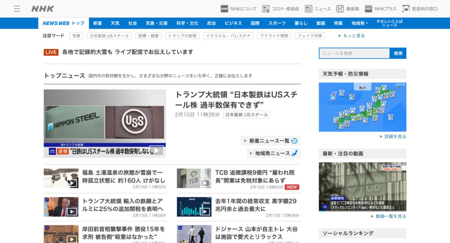Expand the 地域発 dropdown
The height and width of the screenshot is (243, 450).
point(359,23)
